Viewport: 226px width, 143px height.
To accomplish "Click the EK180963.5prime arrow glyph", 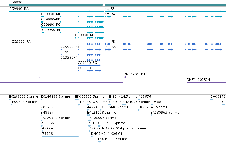I will point(152,115).
